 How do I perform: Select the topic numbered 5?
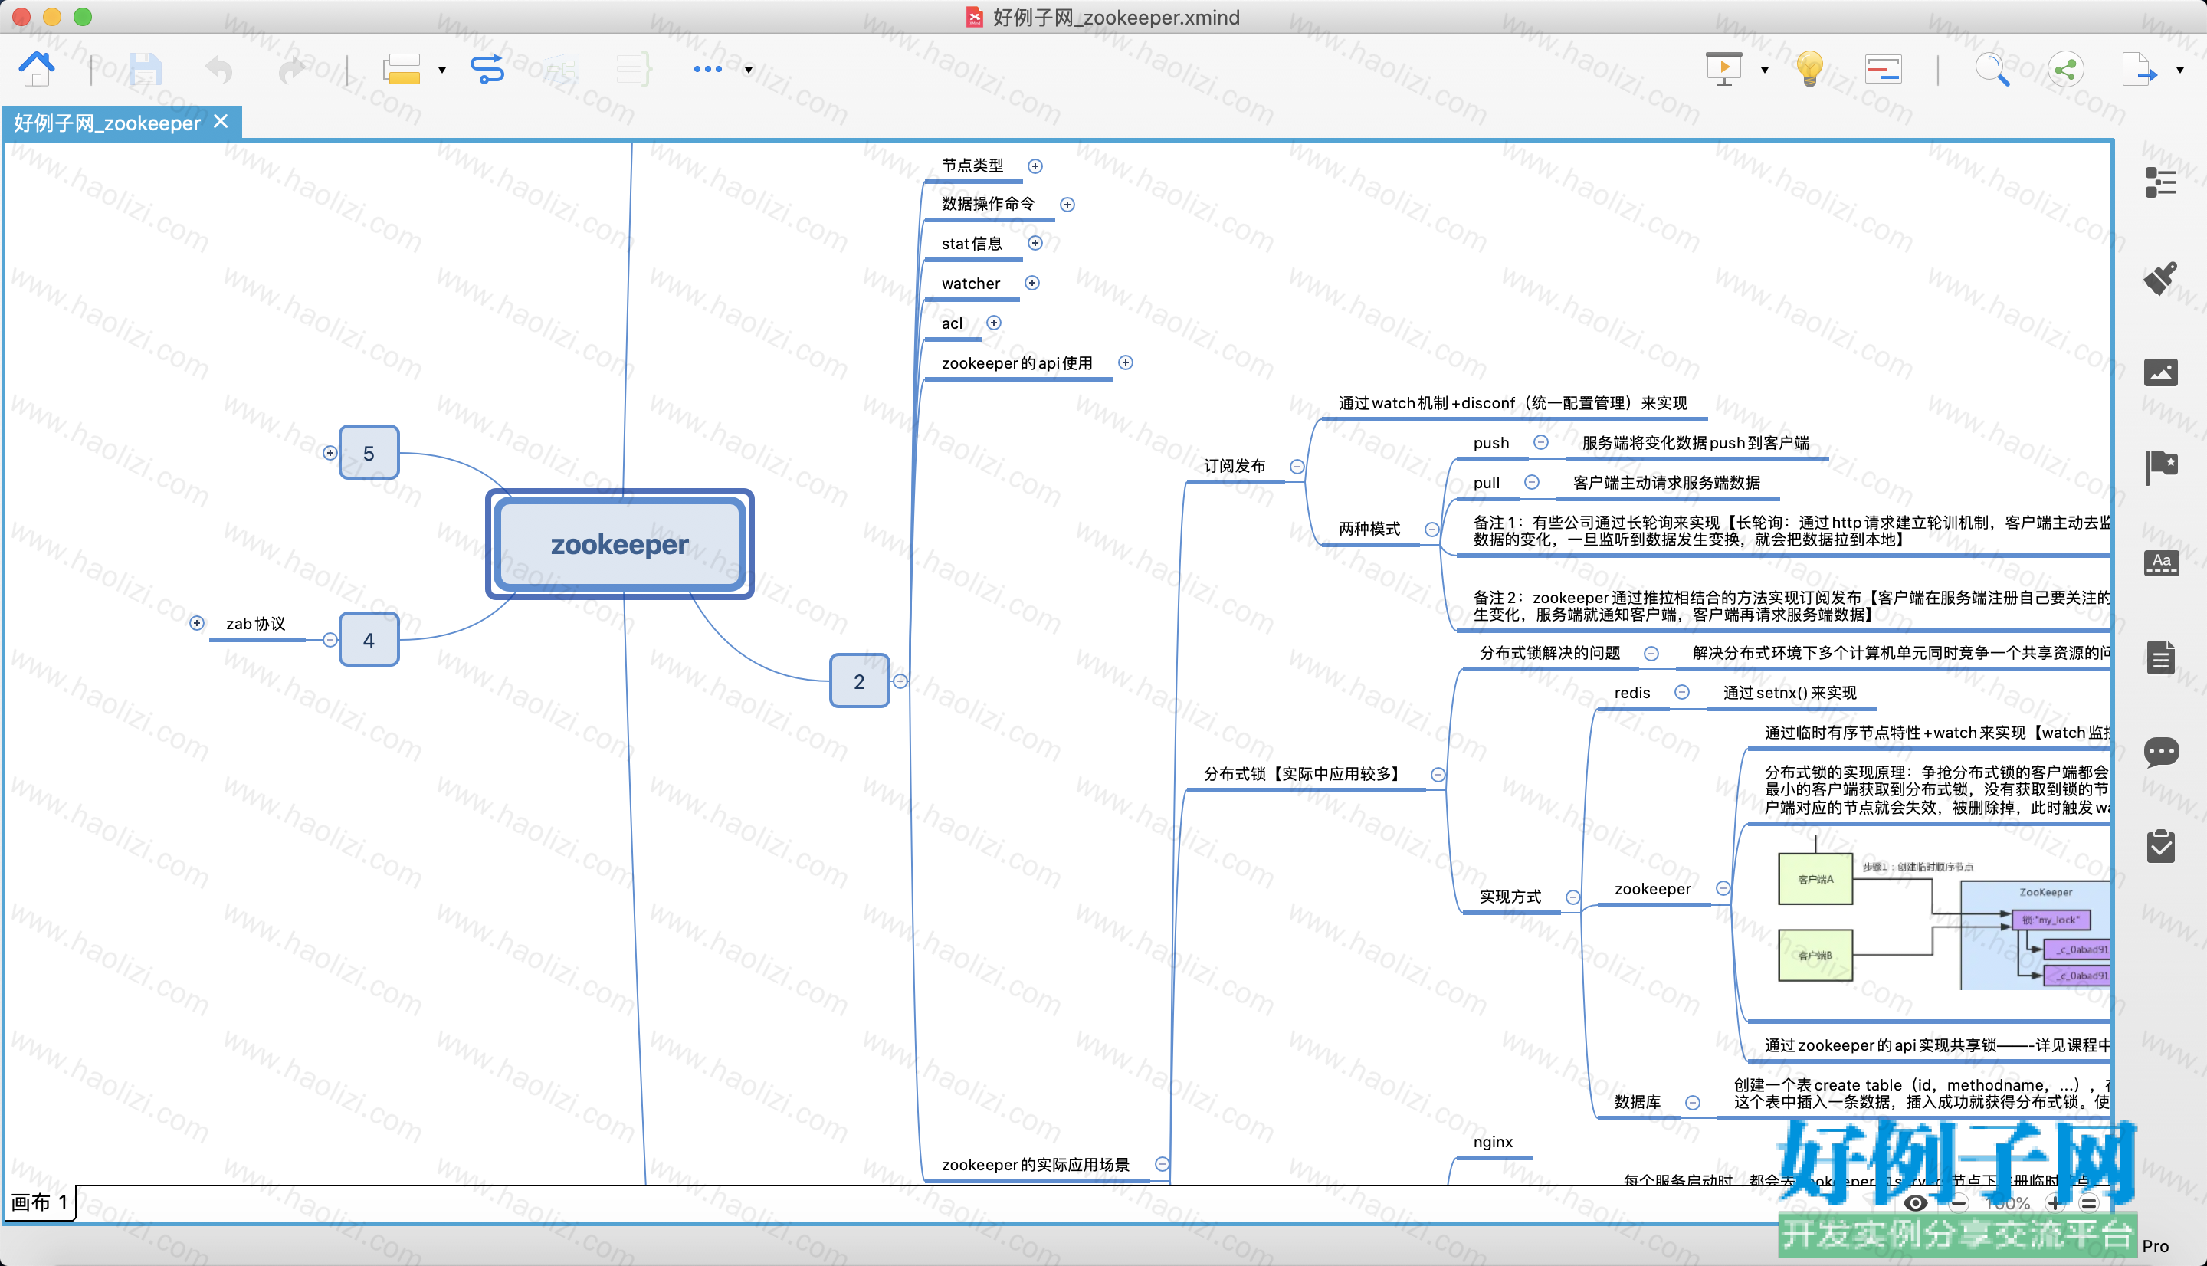pos(369,453)
